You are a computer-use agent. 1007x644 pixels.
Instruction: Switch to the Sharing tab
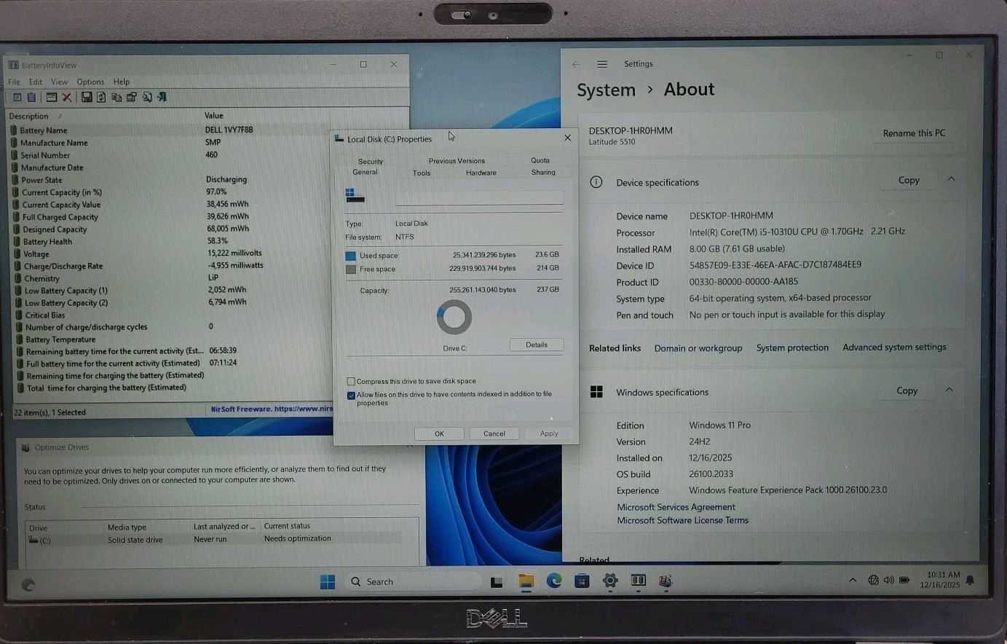click(543, 173)
